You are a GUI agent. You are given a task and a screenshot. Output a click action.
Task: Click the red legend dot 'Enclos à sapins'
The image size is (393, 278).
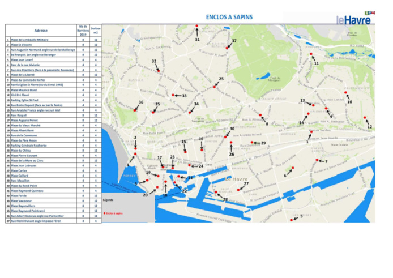105,213
